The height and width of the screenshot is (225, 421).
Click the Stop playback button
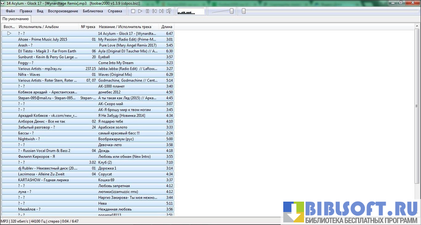pos(133,11)
